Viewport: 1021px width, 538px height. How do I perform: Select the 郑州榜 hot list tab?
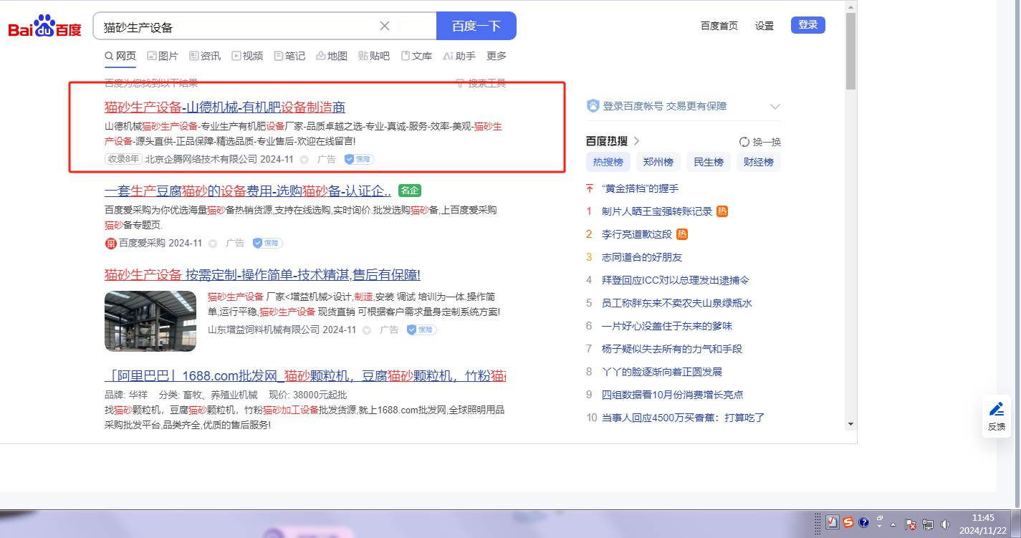[658, 162]
